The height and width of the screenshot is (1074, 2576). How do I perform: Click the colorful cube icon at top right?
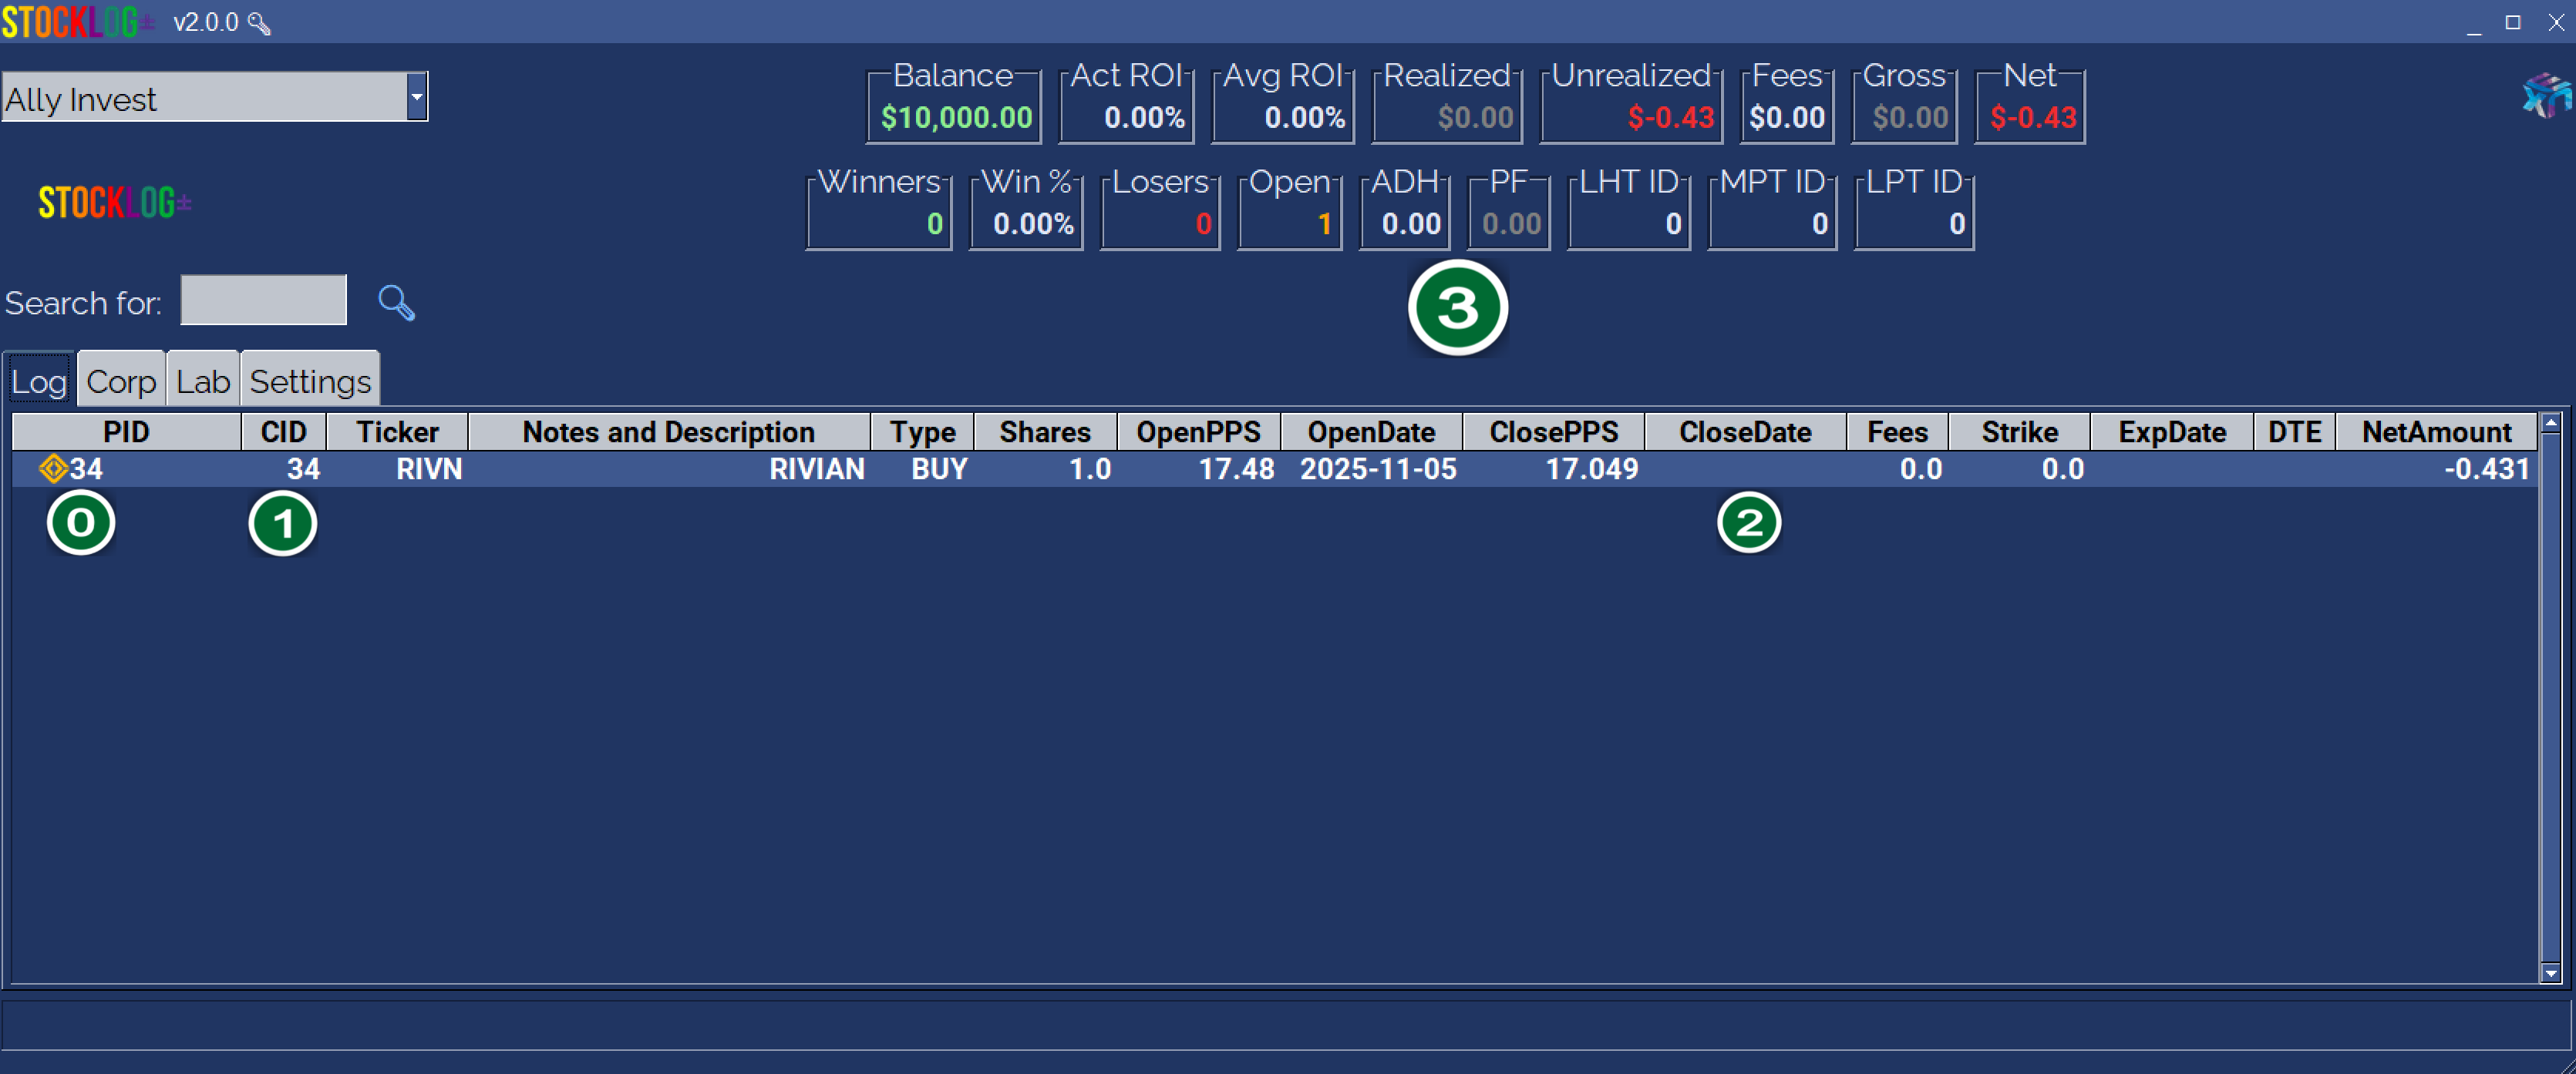[2545, 97]
